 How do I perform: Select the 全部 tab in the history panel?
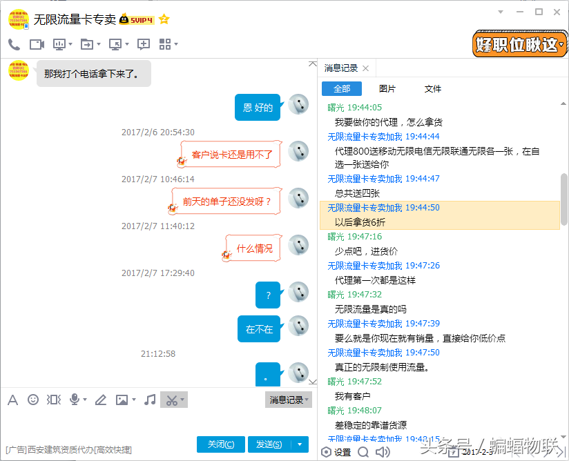[x=341, y=88]
